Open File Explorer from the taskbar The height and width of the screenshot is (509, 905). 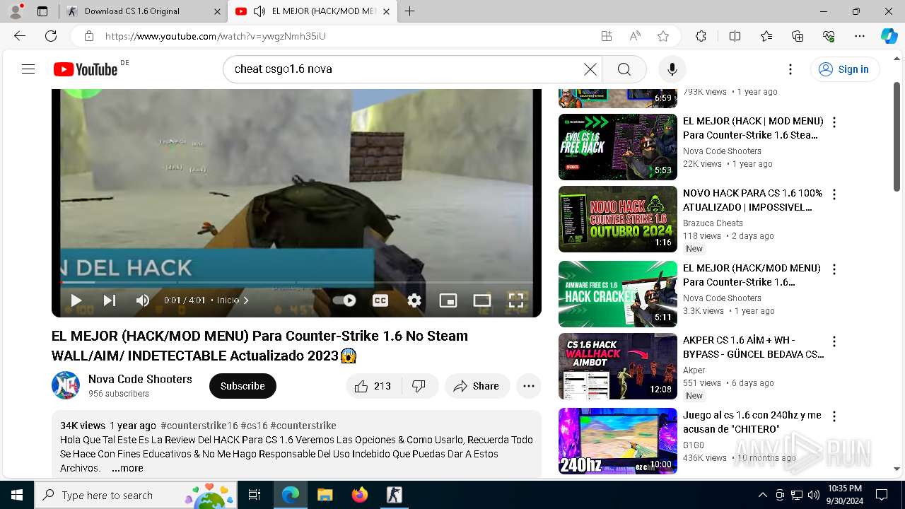click(325, 495)
